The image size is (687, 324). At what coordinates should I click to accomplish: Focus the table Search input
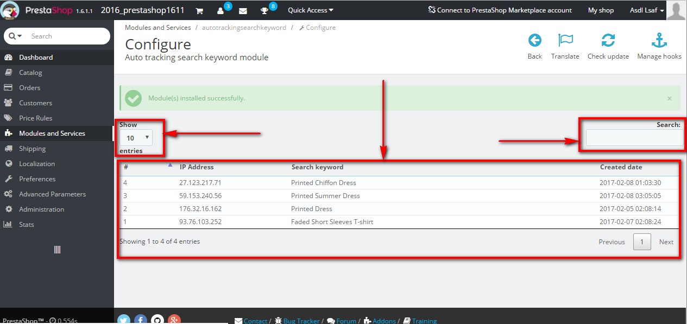[634, 138]
